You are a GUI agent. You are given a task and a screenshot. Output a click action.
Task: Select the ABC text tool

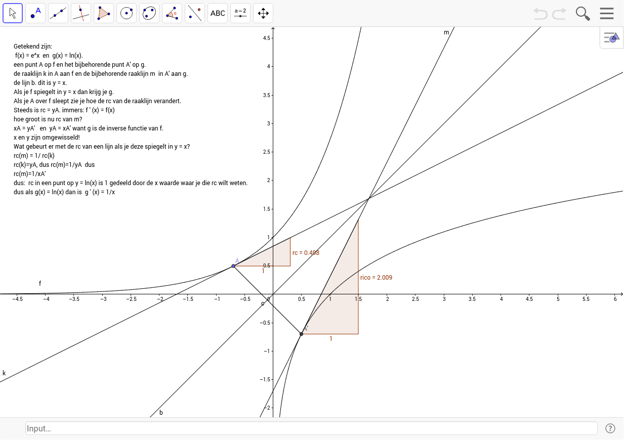click(218, 13)
